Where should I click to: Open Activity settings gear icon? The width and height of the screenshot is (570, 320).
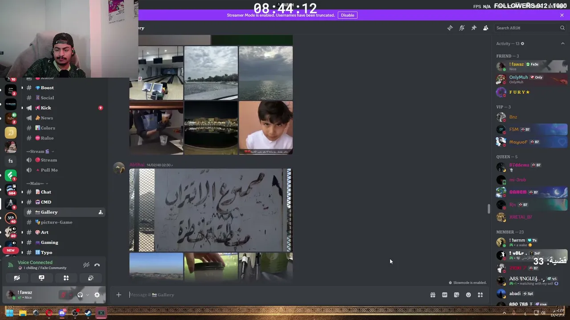(522, 44)
